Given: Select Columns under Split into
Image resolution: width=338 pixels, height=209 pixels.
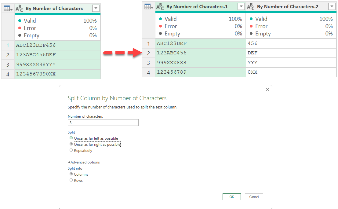Looking at the screenshot, I should 71,174.
